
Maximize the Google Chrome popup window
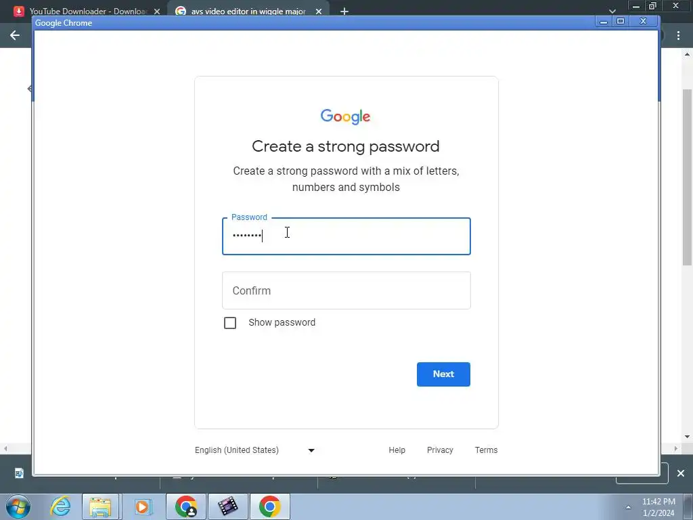click(621, 21)
